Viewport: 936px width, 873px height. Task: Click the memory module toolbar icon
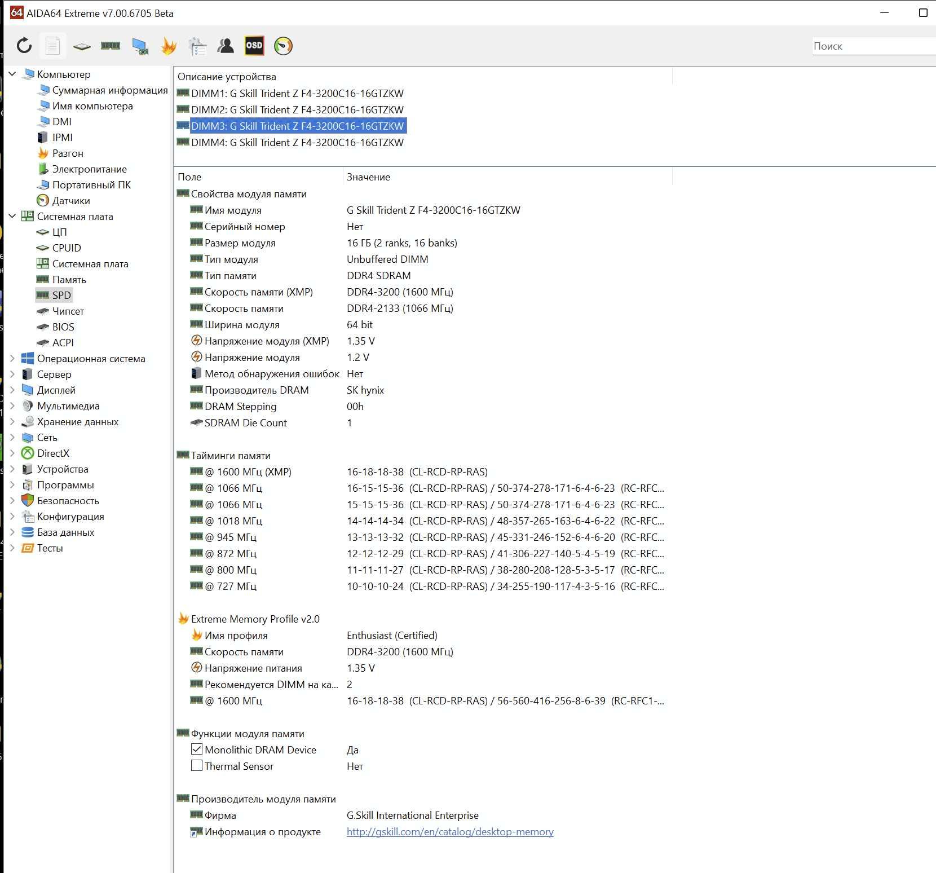(111, 46)
